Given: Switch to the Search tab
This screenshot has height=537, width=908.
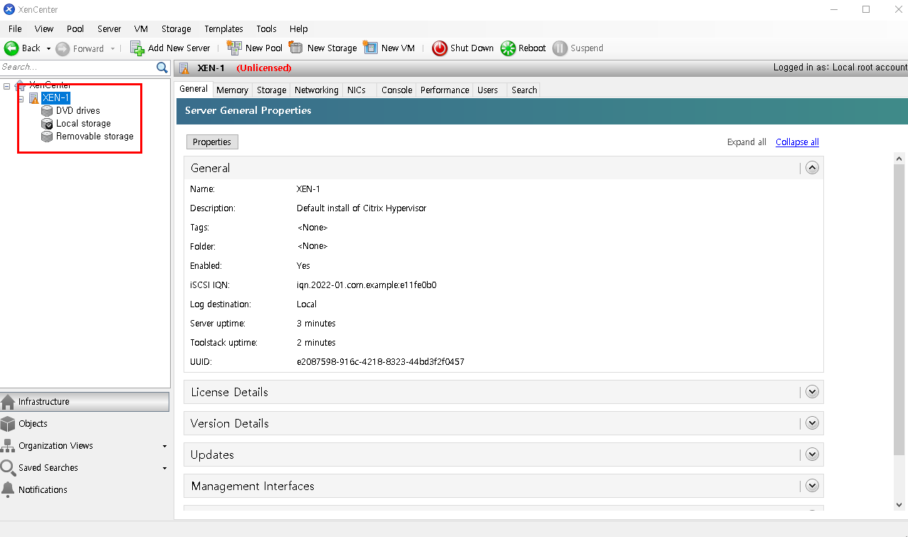Looking at the screenshot, I should pos(524,90).
